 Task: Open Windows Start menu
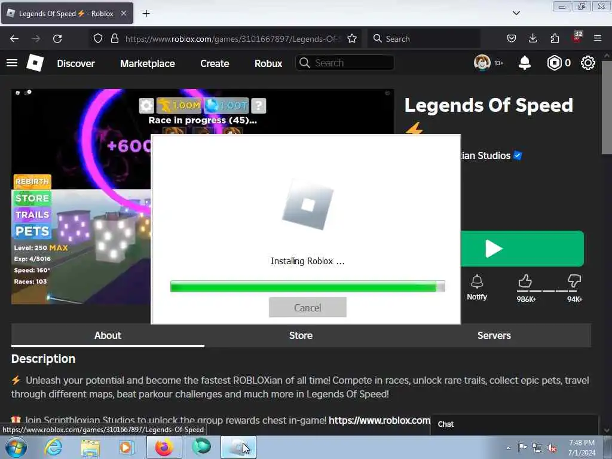click(16, 447)
